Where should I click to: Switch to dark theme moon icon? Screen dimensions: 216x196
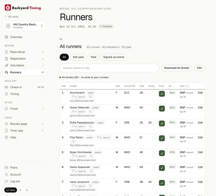[x=27, y=190]
